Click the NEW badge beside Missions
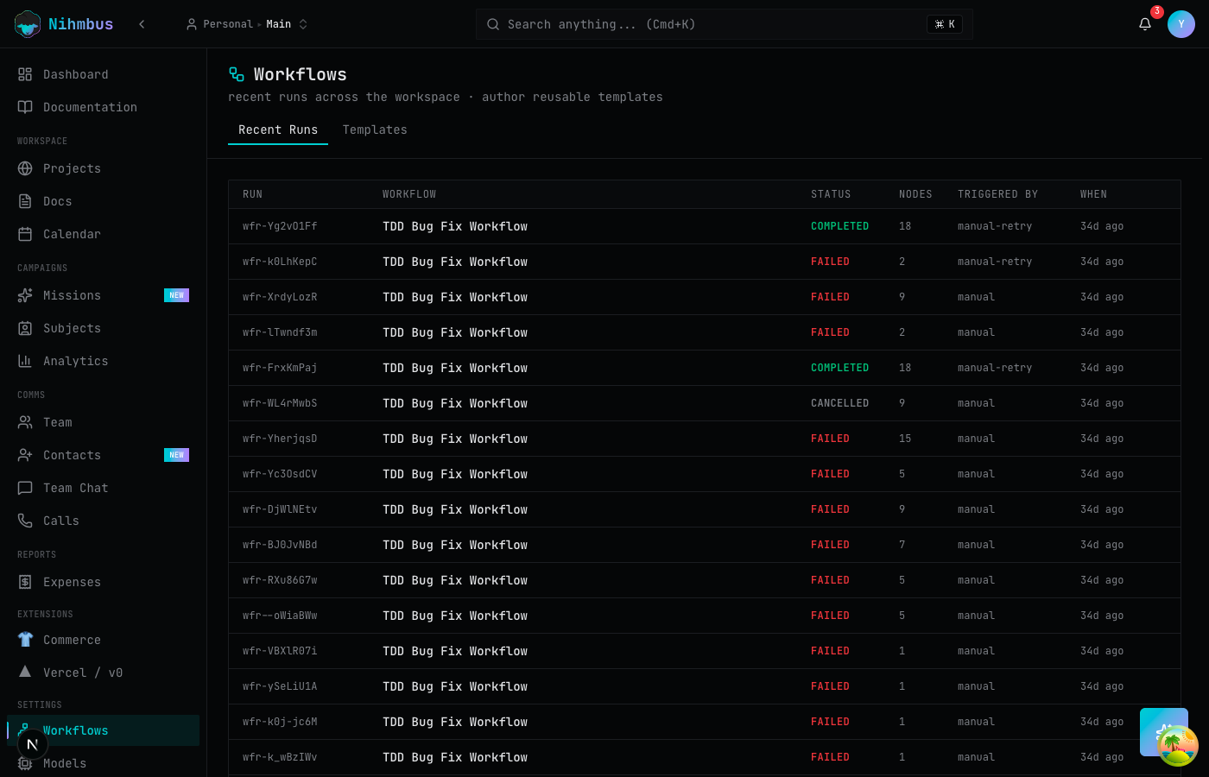 176,295
